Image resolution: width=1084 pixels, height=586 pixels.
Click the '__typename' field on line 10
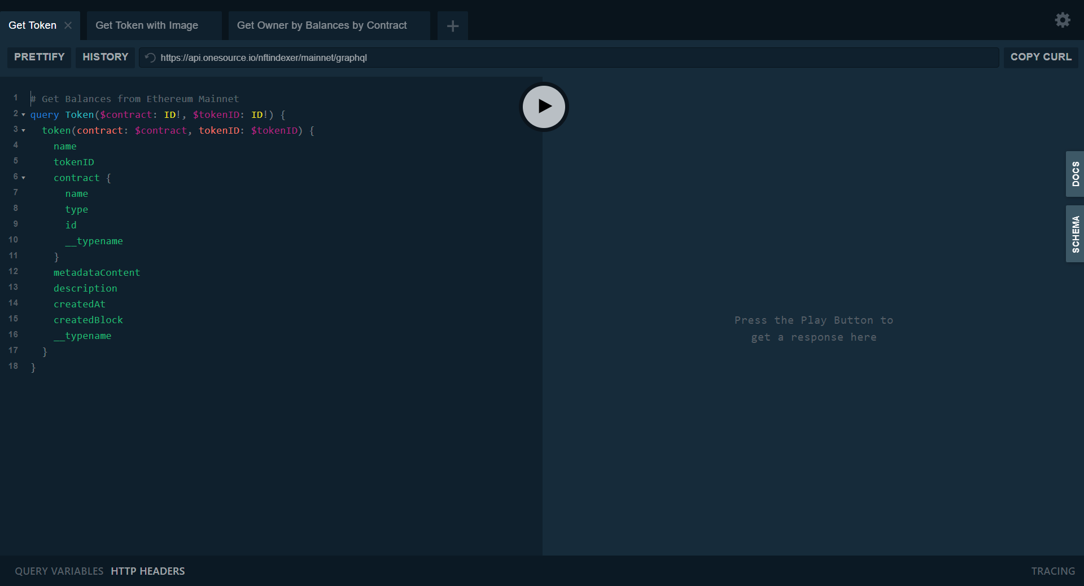(x=94, y=241)
